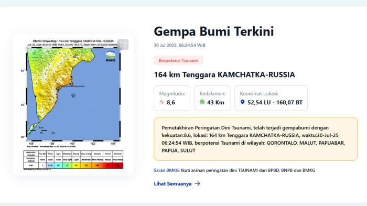Click the epicenter star marker on map

click(73, 95)
